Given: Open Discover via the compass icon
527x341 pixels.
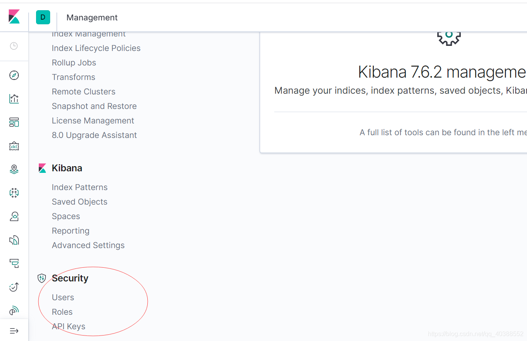Looking at the screenshot, I should [x=14, y=75].
